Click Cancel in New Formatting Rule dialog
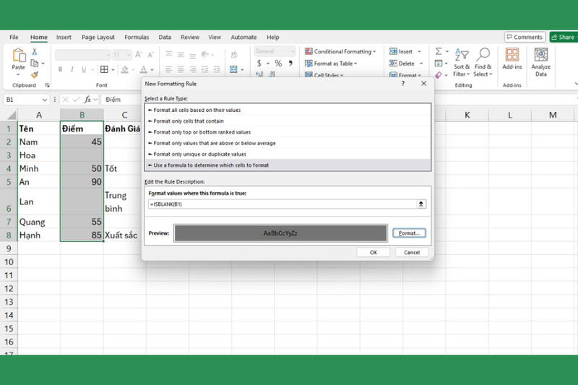Screen dimensions: 578x385 point(412,252)
